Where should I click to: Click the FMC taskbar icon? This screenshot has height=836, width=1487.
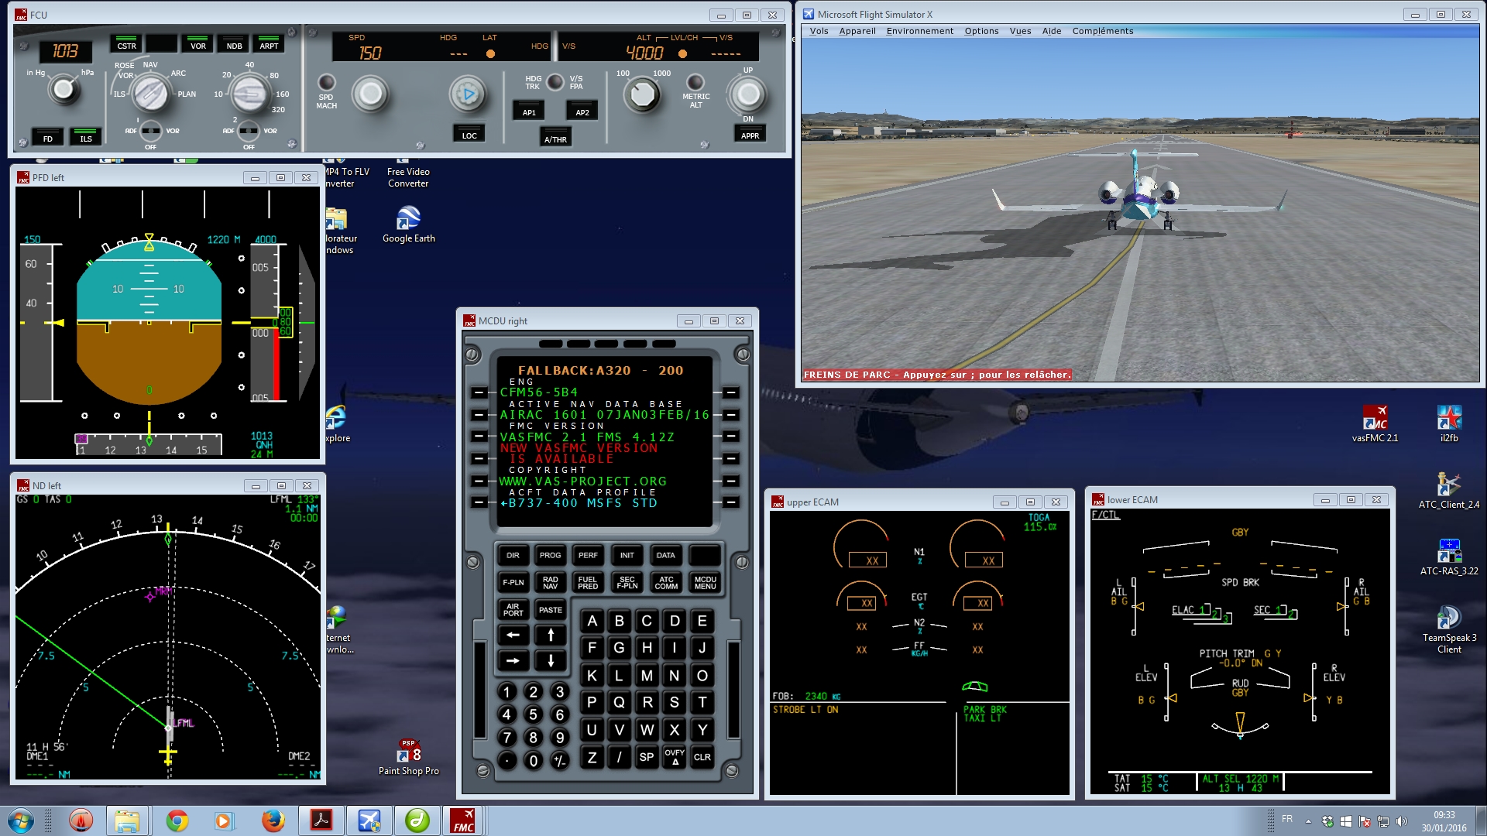point(463,821)
